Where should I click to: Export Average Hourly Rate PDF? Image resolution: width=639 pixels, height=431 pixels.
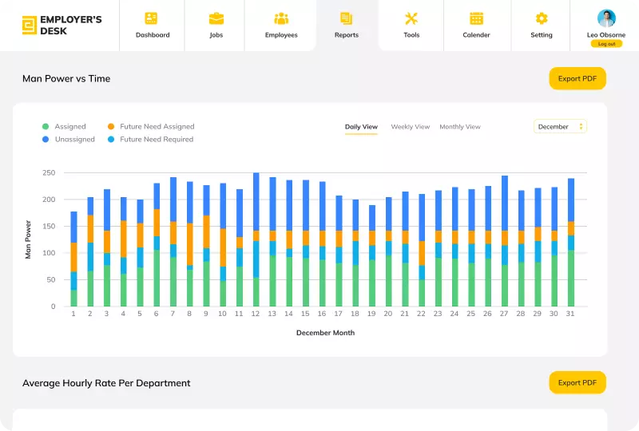577,382
